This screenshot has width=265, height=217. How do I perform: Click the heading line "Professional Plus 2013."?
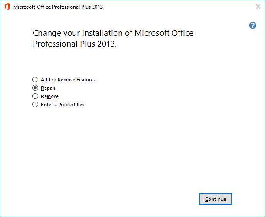click(75, 44)
